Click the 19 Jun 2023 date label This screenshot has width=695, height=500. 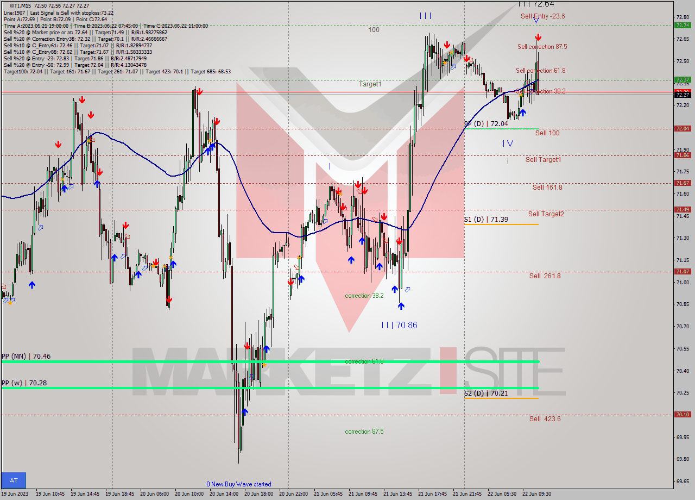click(16, 494)
